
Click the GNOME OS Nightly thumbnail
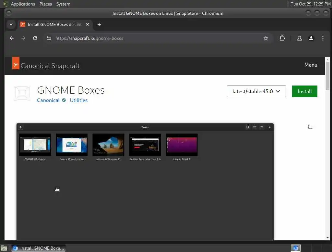[x=35, y=145]
